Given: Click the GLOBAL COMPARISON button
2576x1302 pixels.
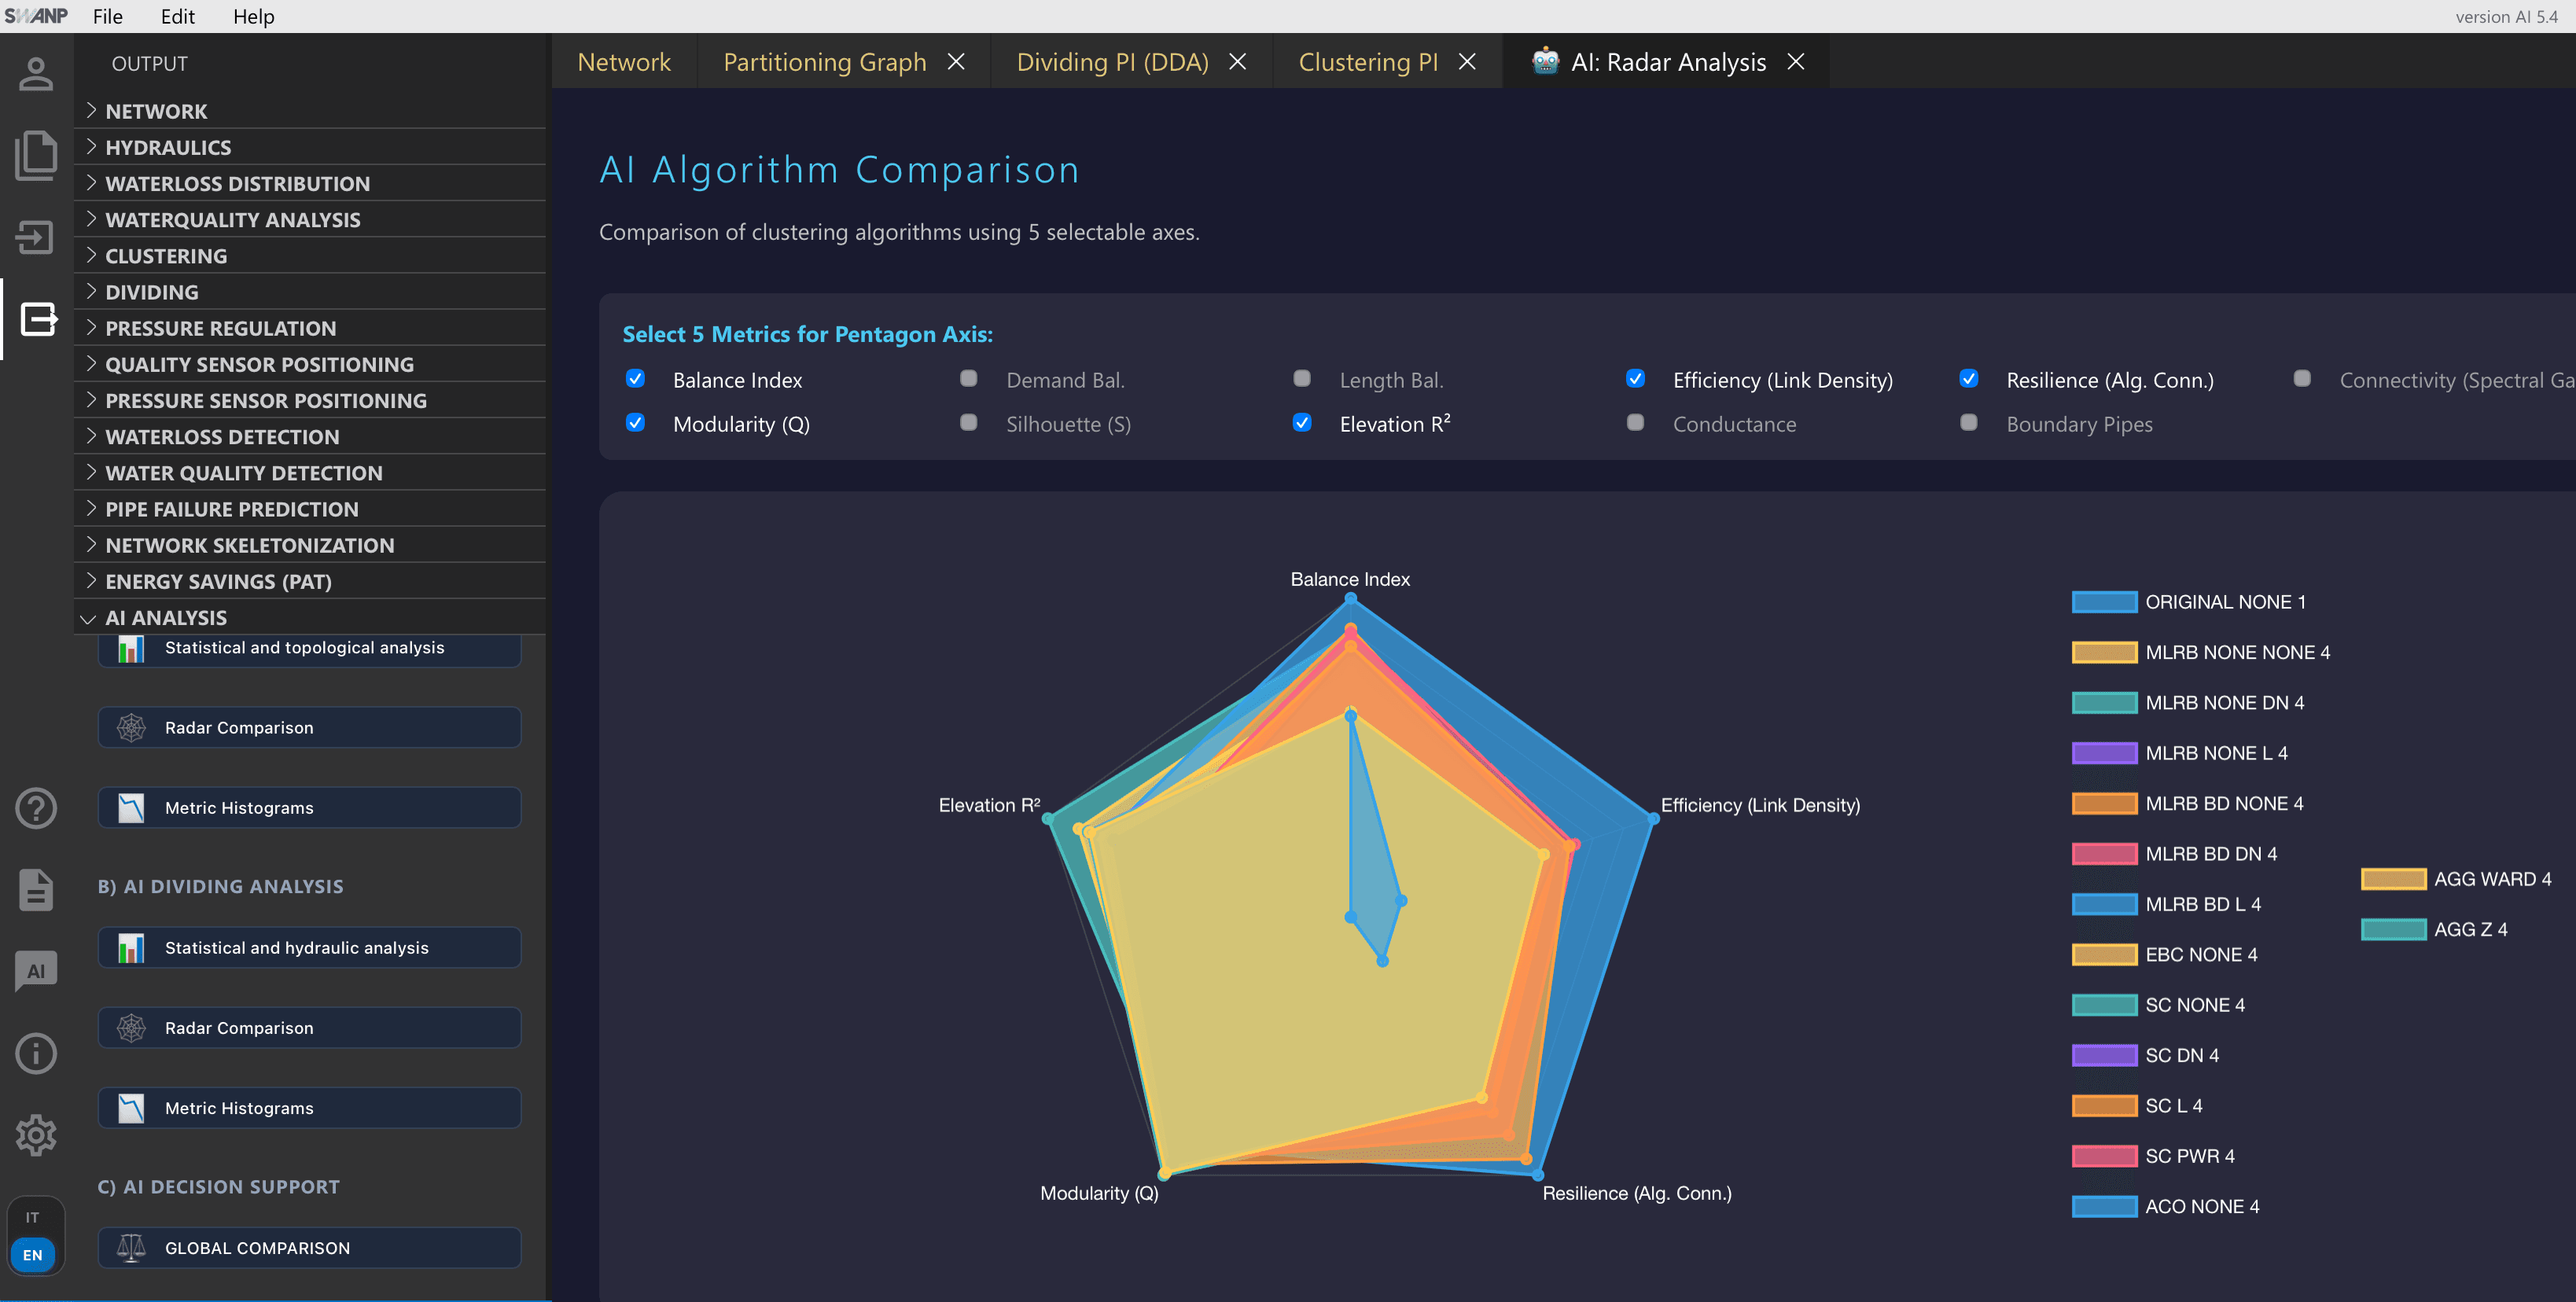Looking at the screenshot, I should [x=309, y=1247].
